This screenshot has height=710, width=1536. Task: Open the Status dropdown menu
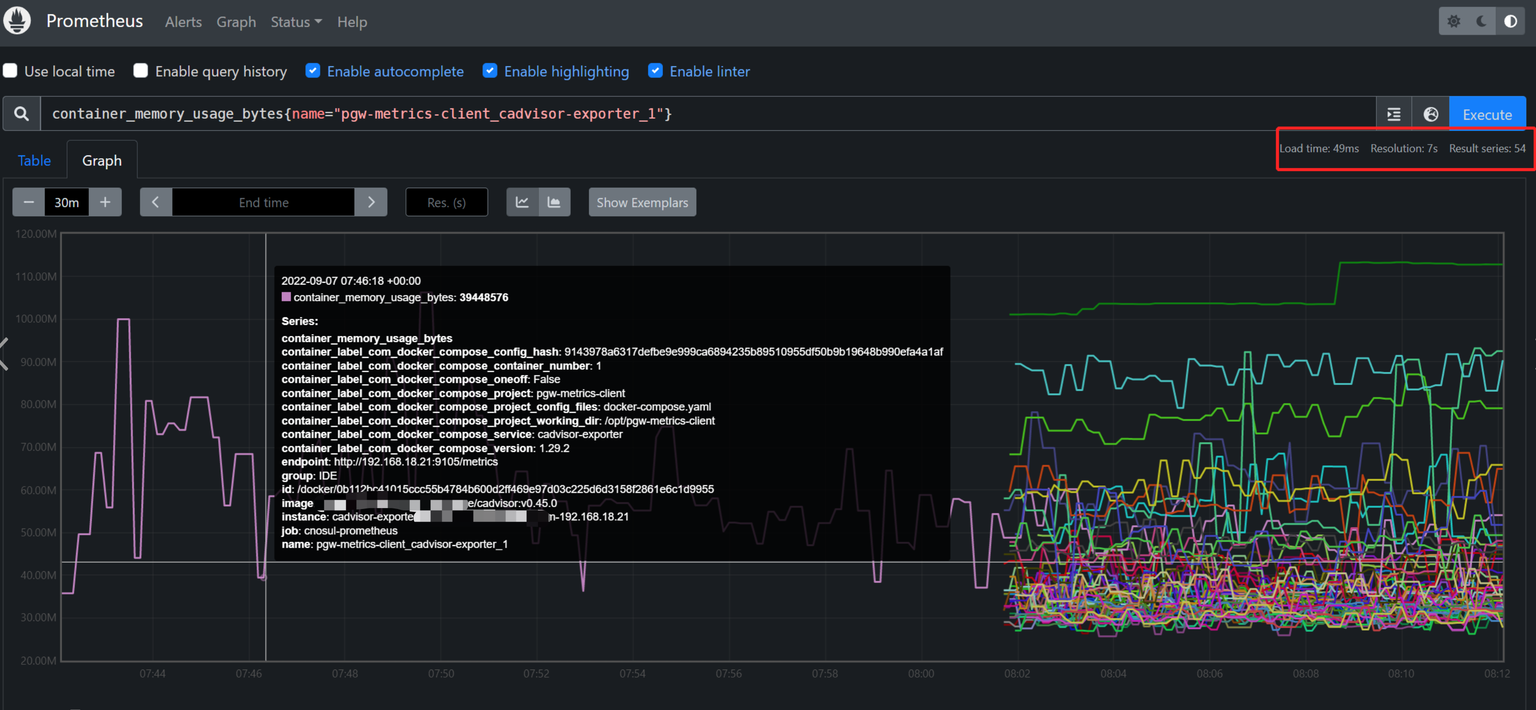296,22
